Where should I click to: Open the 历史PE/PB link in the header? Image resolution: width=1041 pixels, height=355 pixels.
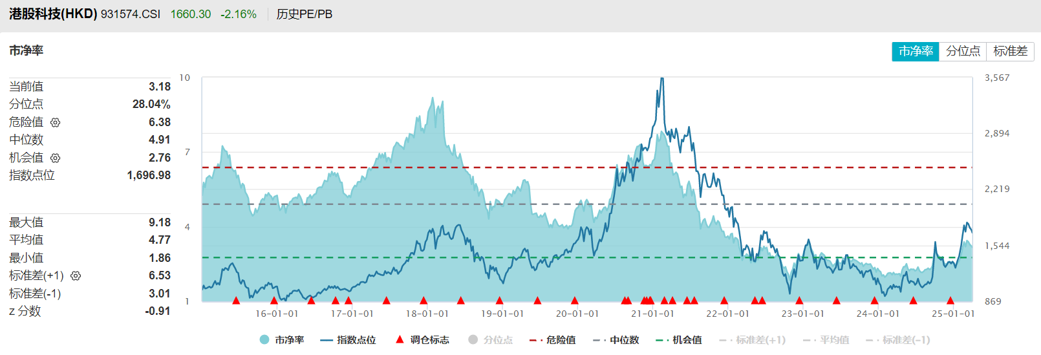[305, 14]
